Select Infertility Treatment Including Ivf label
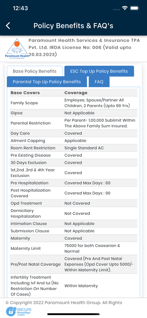The height and width of the screenshot is (318, 147). pos(34,285)
